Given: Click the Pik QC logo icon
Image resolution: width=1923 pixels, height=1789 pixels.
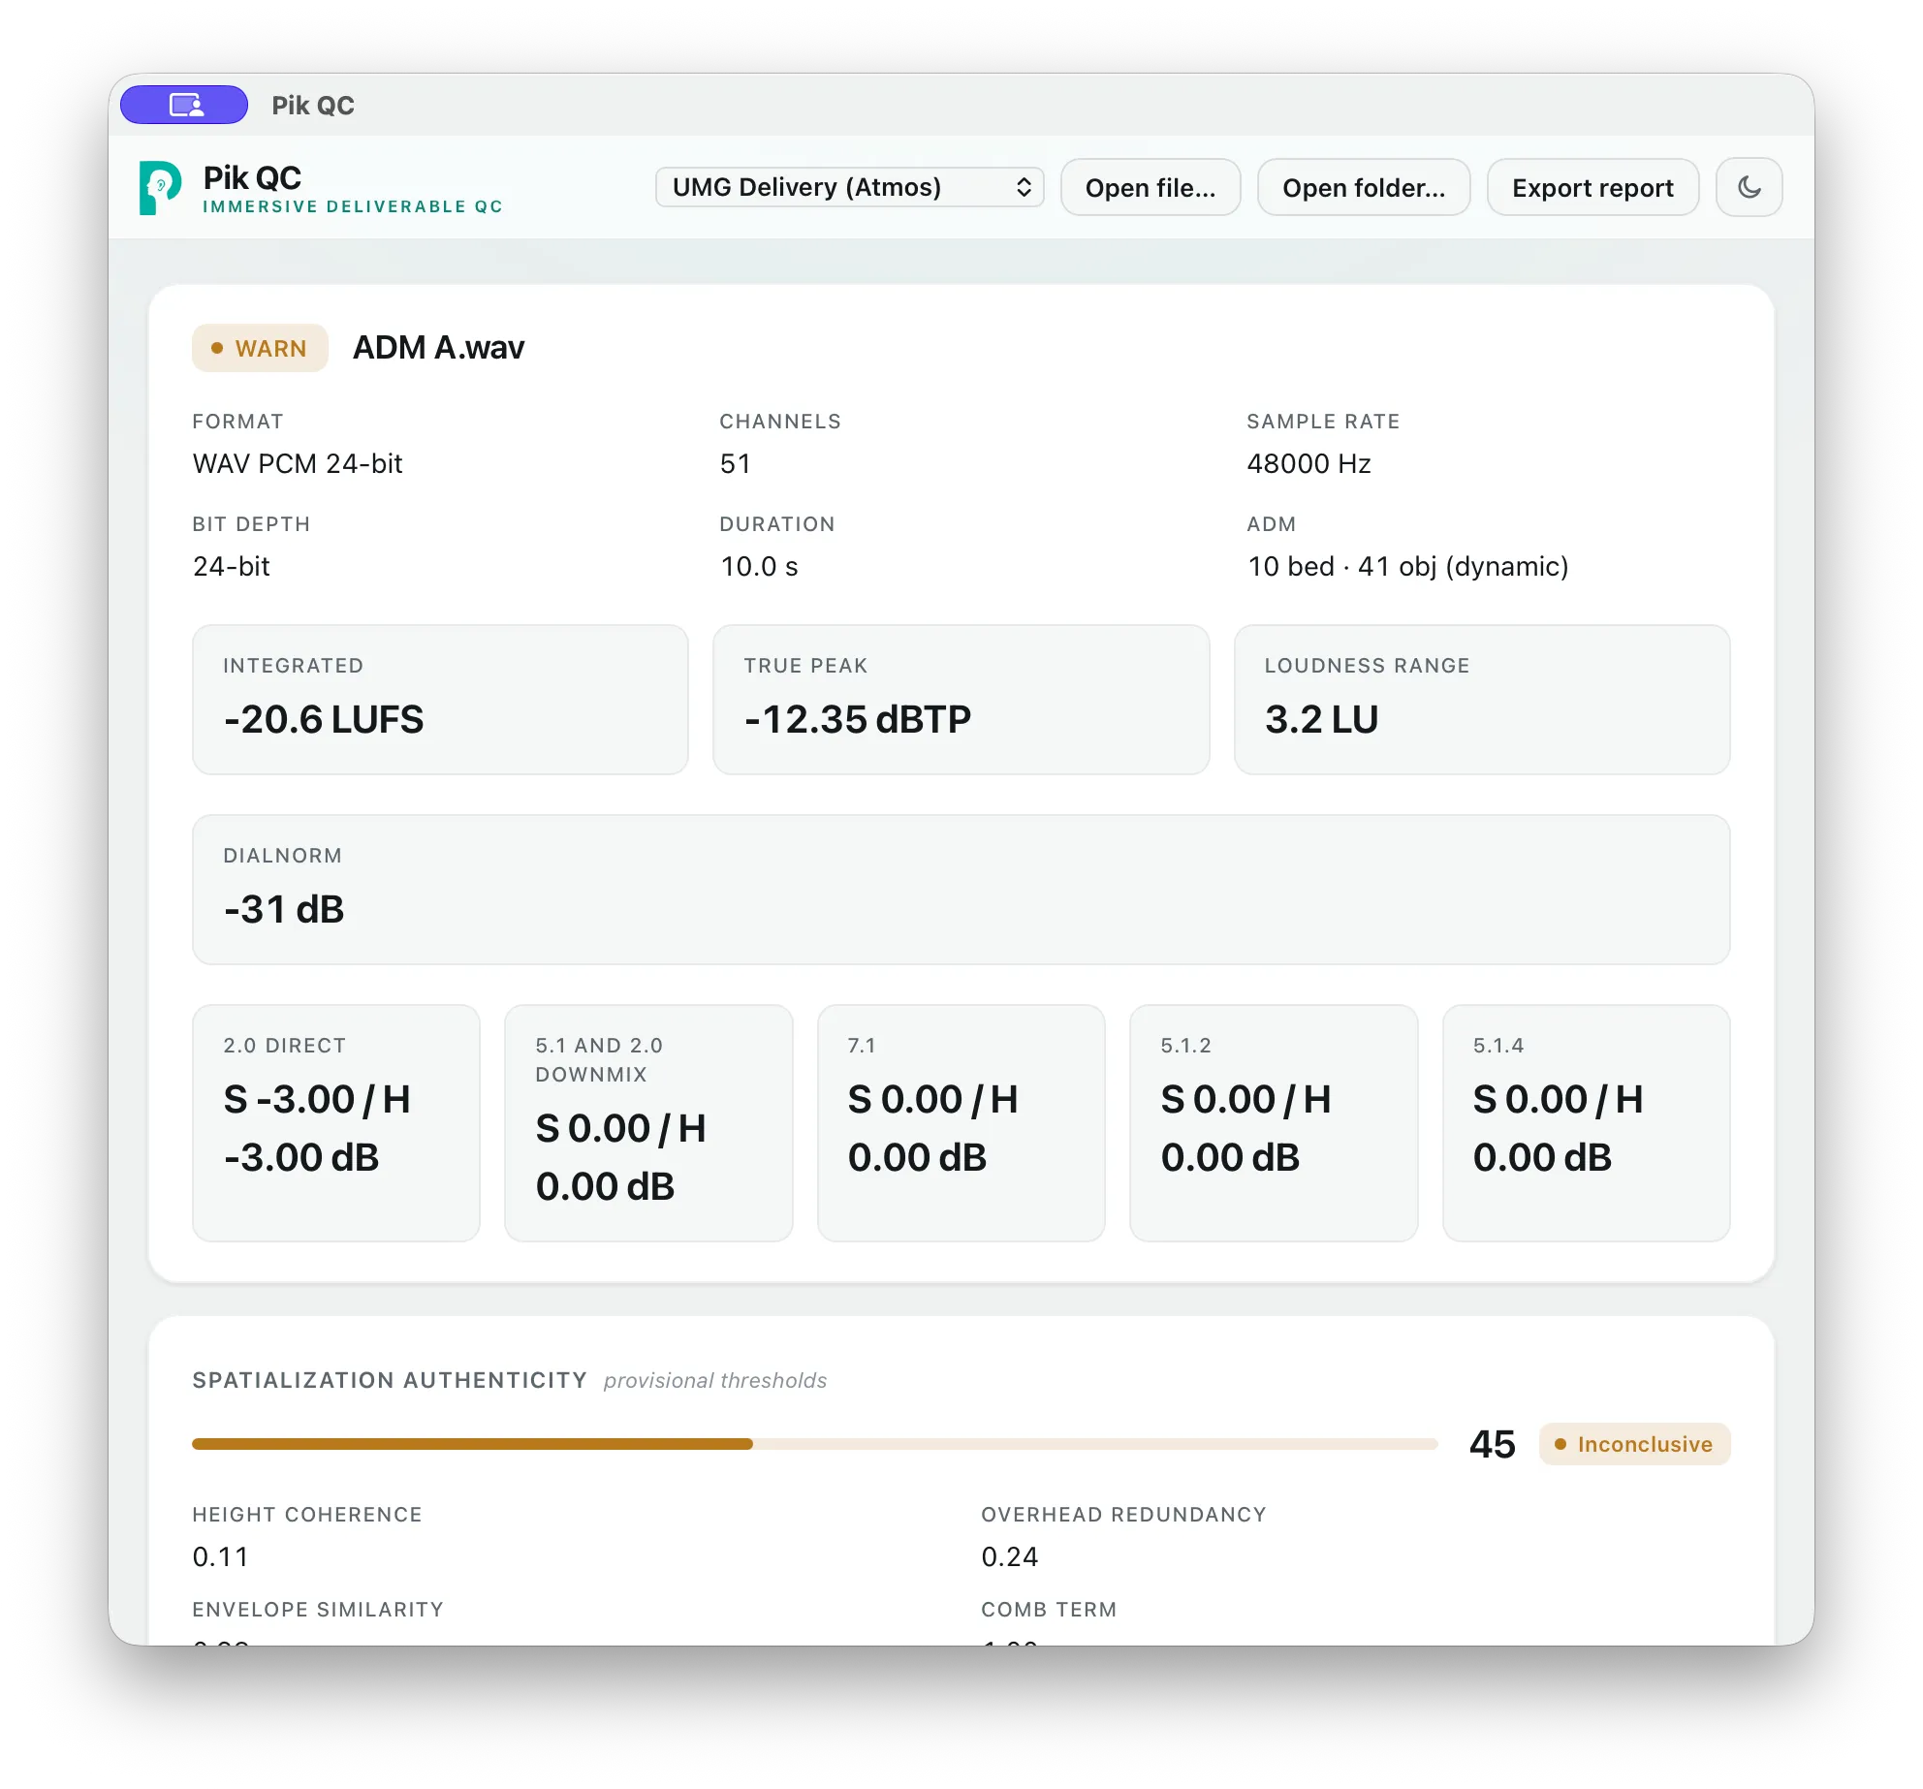Looking at the screenshot, I should click(x=160, y=187).
